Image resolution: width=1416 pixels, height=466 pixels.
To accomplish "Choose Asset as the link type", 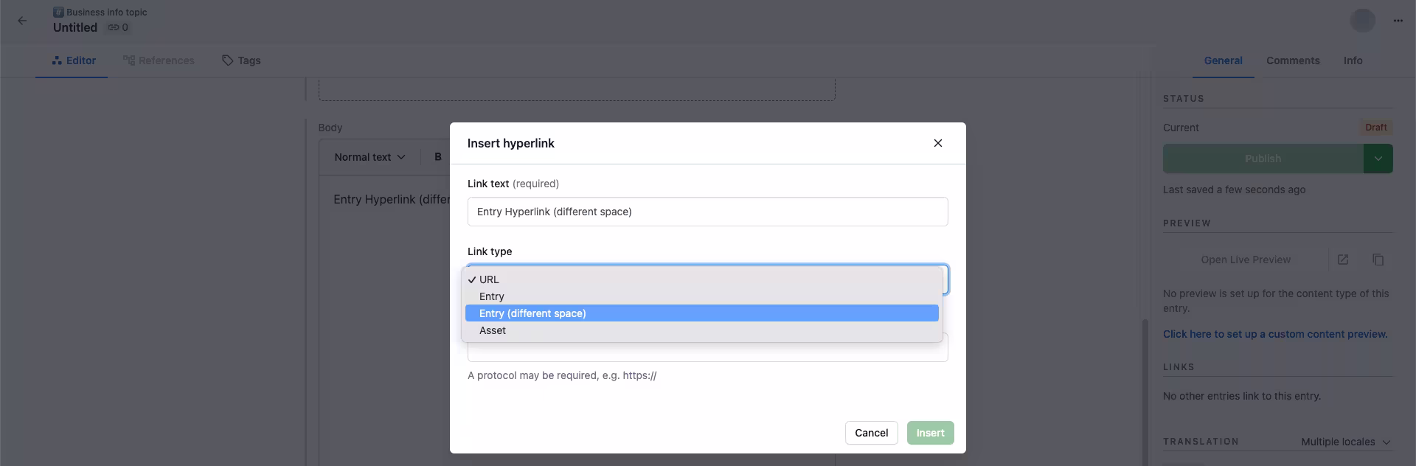I will coord(701,330).
